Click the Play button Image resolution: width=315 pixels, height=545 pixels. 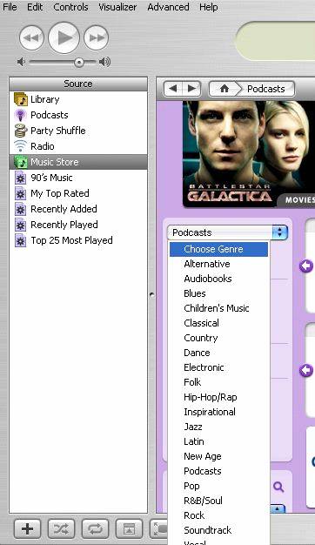[64, 37]
